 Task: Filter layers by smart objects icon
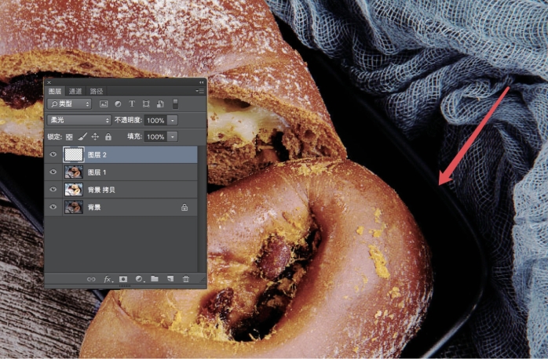click(x=160, y=104)
